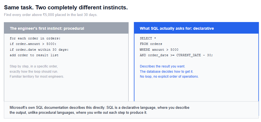Click "The database decides how to get it."
261x122 pixels.
coord(166,72)
